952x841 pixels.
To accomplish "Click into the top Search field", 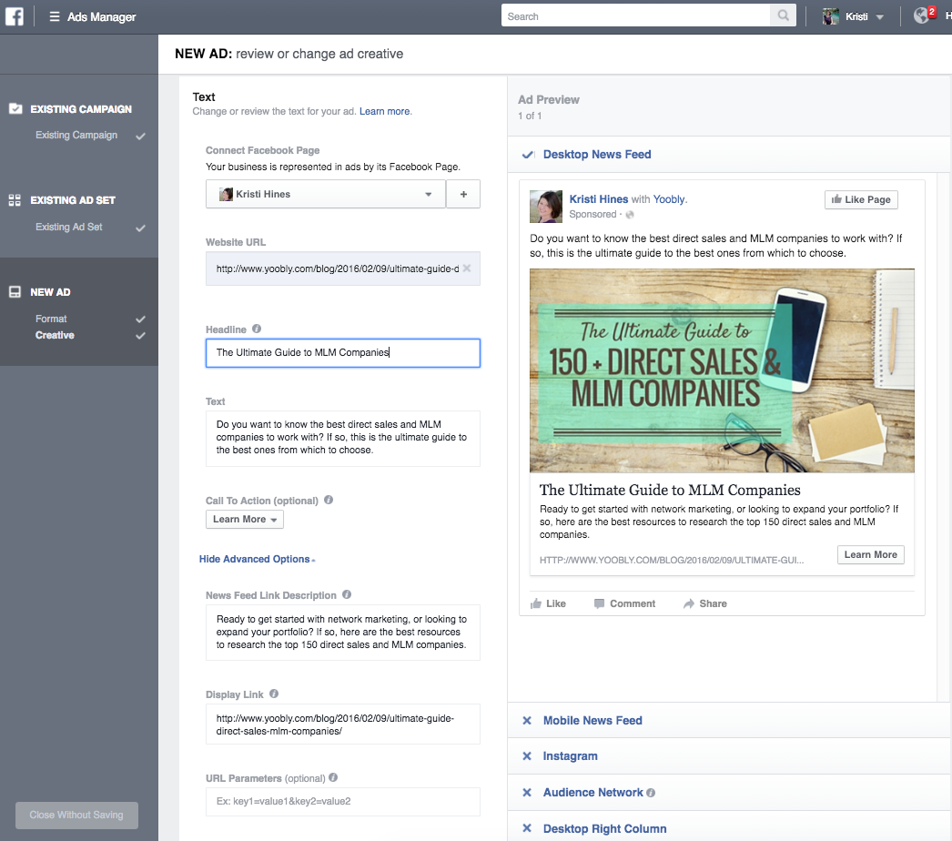I will [635, 15].
